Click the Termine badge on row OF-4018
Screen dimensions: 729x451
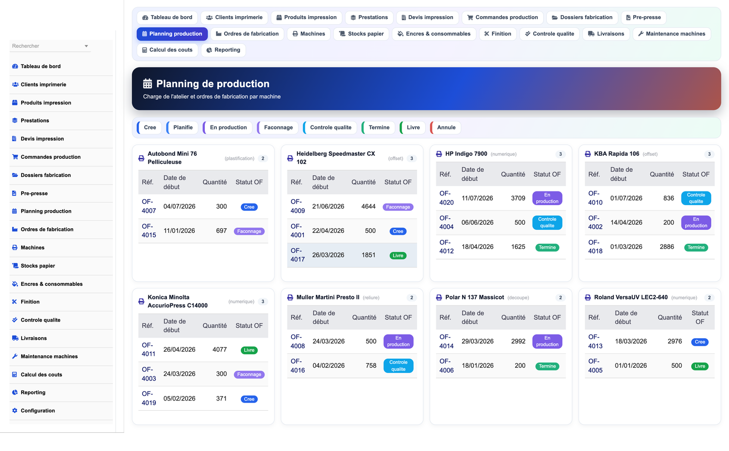[x=696, y=247]
